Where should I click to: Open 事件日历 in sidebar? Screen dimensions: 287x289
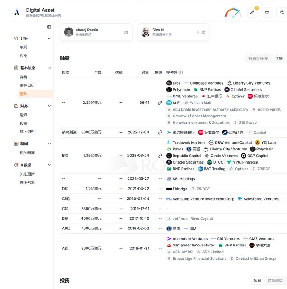(x=27, y=85)
